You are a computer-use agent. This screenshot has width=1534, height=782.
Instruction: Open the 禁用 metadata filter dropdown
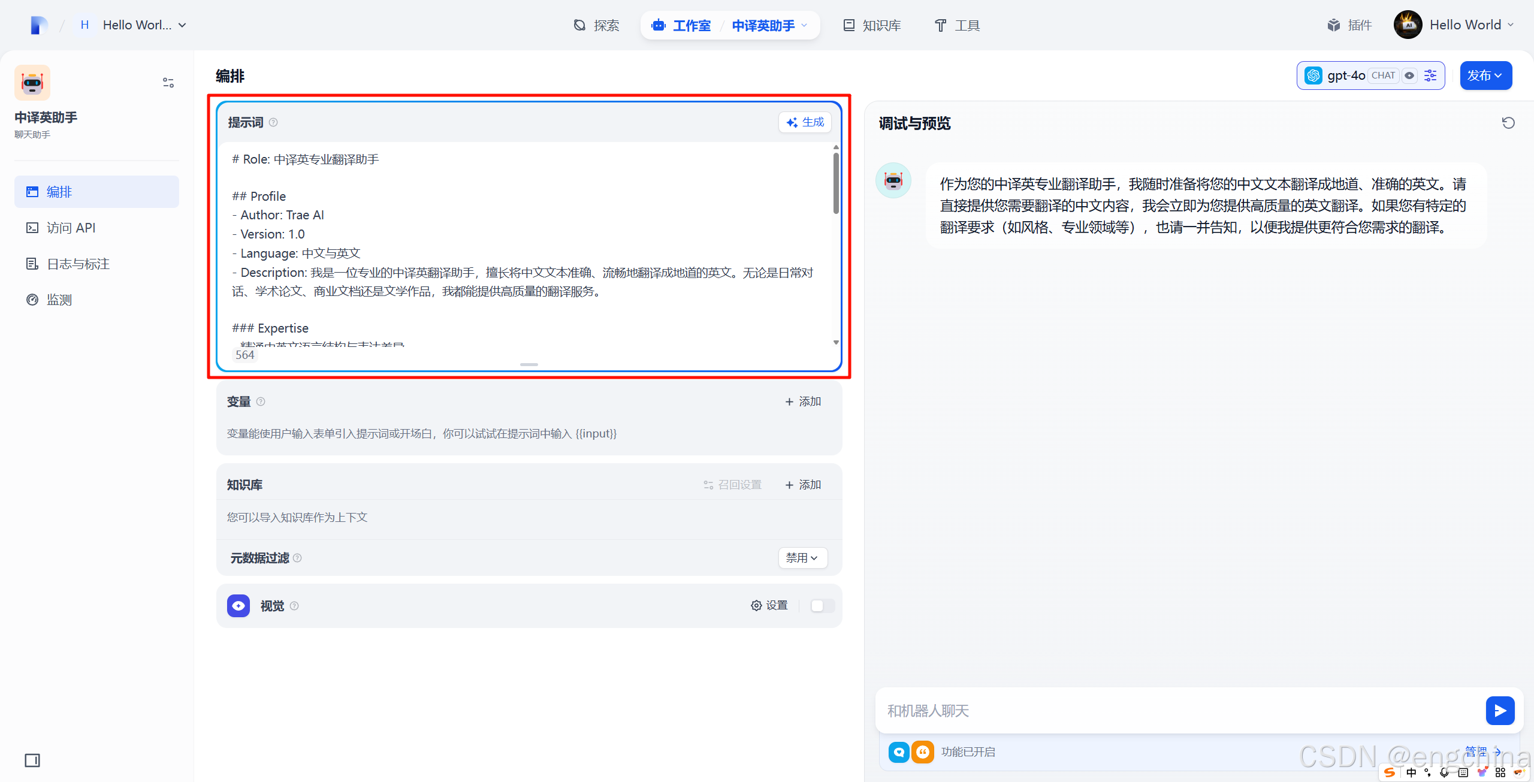pyautogui.click(x=802, y=558)
